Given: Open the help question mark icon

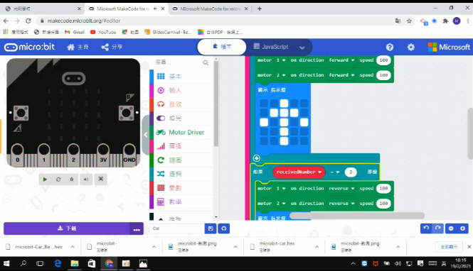Looking at the screenshot, I should click(x=390, y=48).
